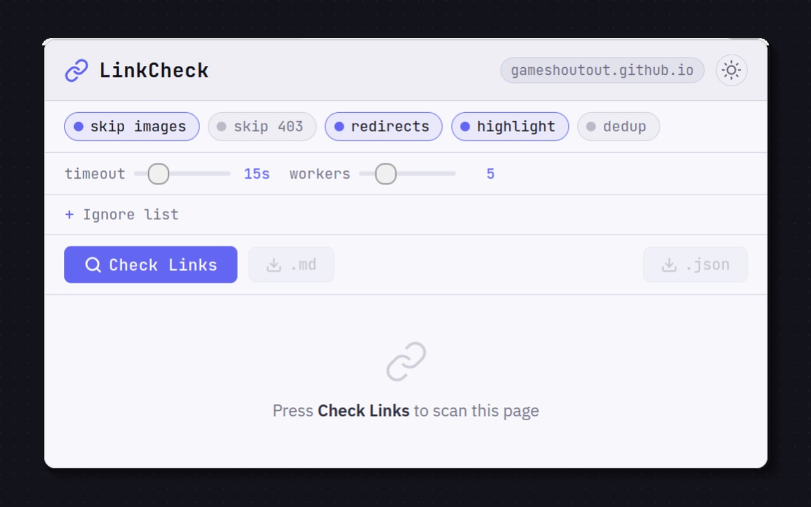Turn off the redirects option
The image size is (811, 507).
[383, 127]
